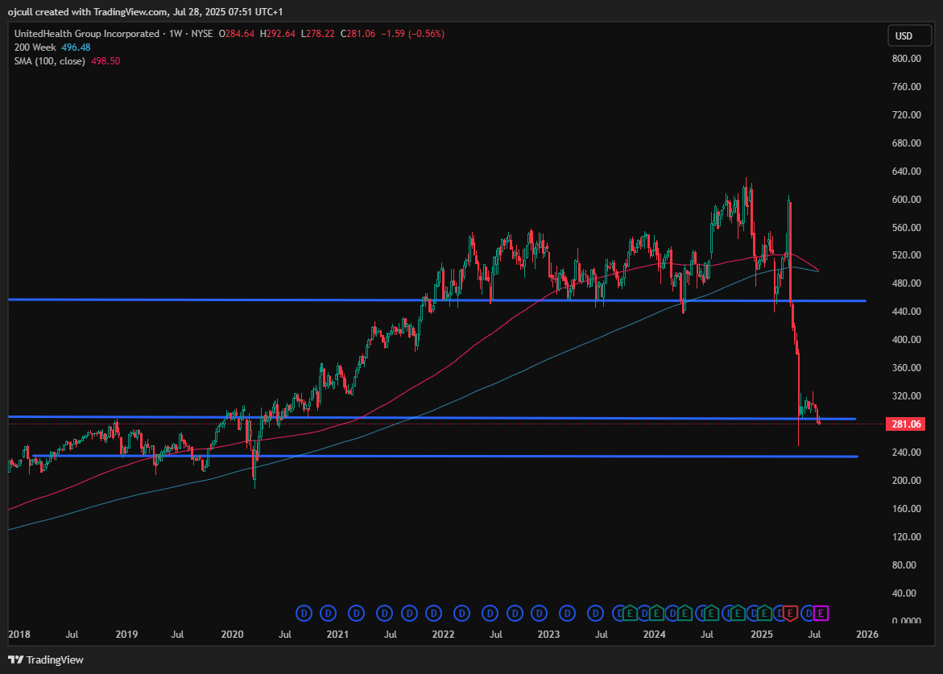
Task: Select the top blue horizontal line near 455
Action: coord(436,300)
